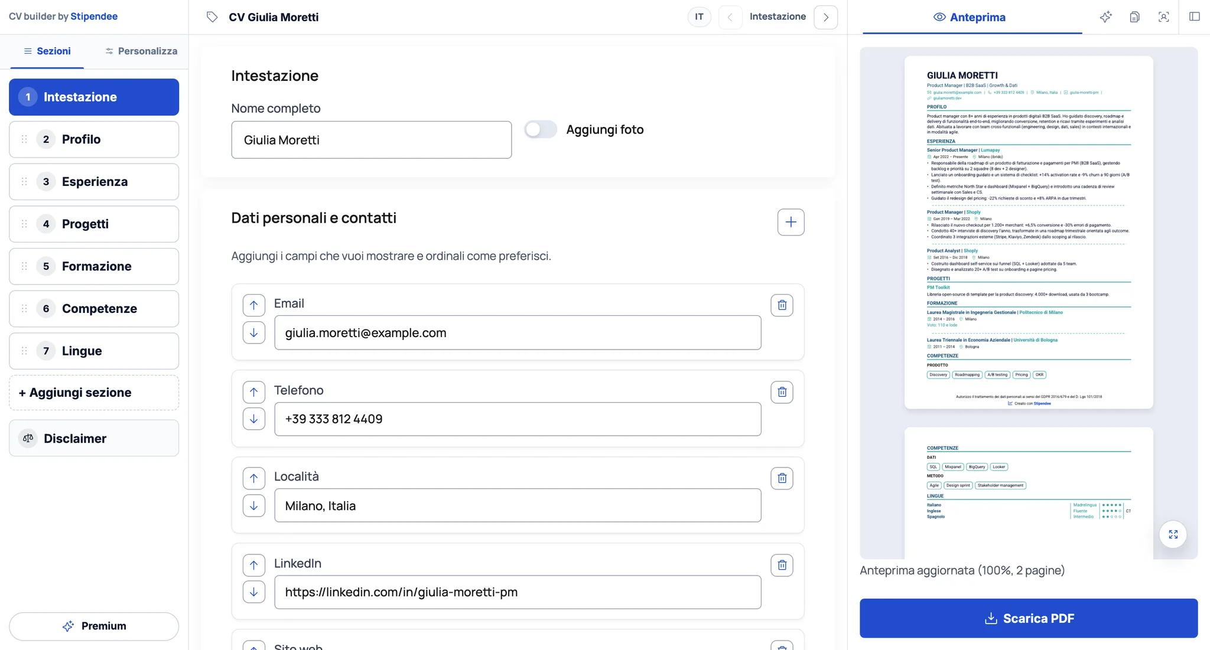Click drag handle of Esperienza section
Screen dimensions: 1210x650
click(x=24, y=182)
